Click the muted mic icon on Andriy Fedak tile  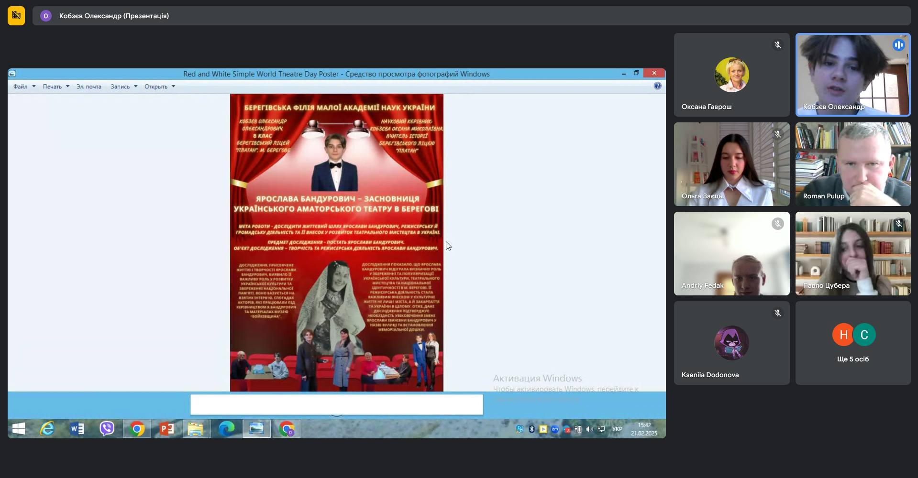pos(778,224)
